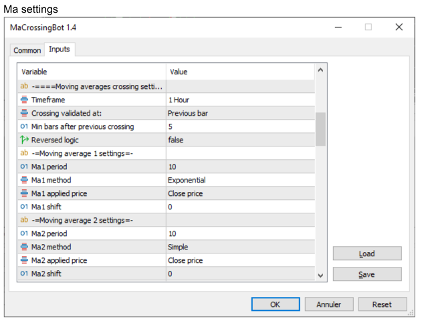This screenshot has width=428, height=321.
Task: Cancel with the Annuler button
Action: [329, 304]
